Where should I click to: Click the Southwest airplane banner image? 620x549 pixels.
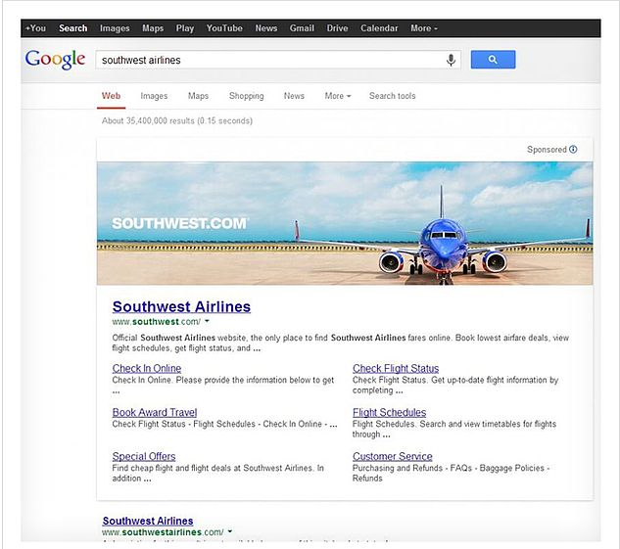[x=345, y=223]
